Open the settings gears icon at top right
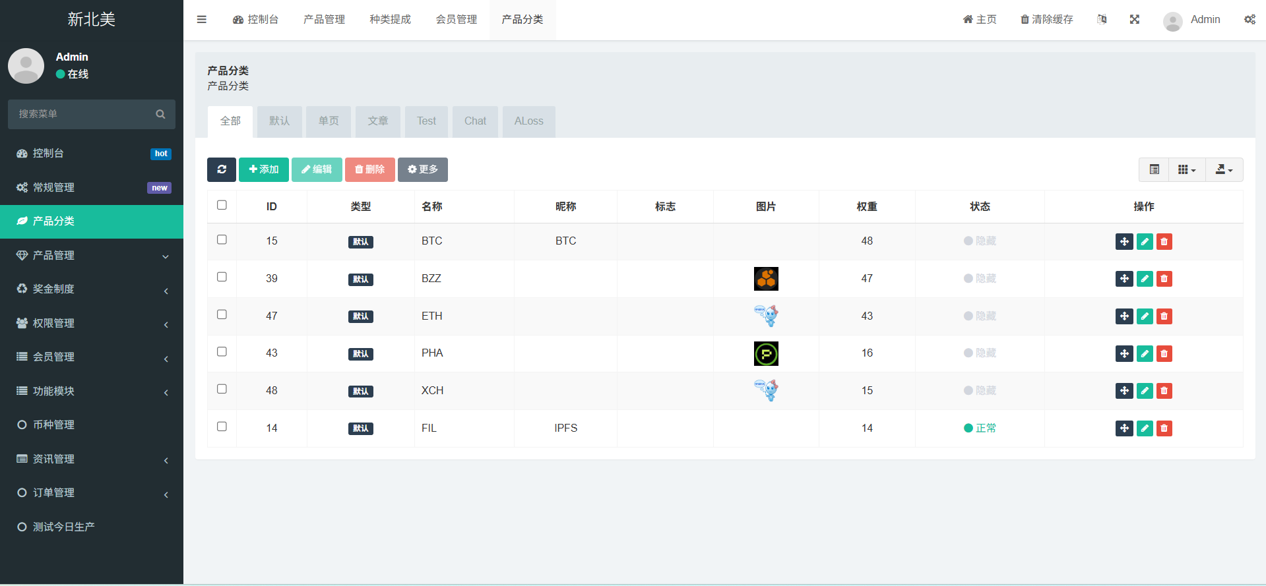The width and height of the screenshot is (1266, 586). 1250,20
